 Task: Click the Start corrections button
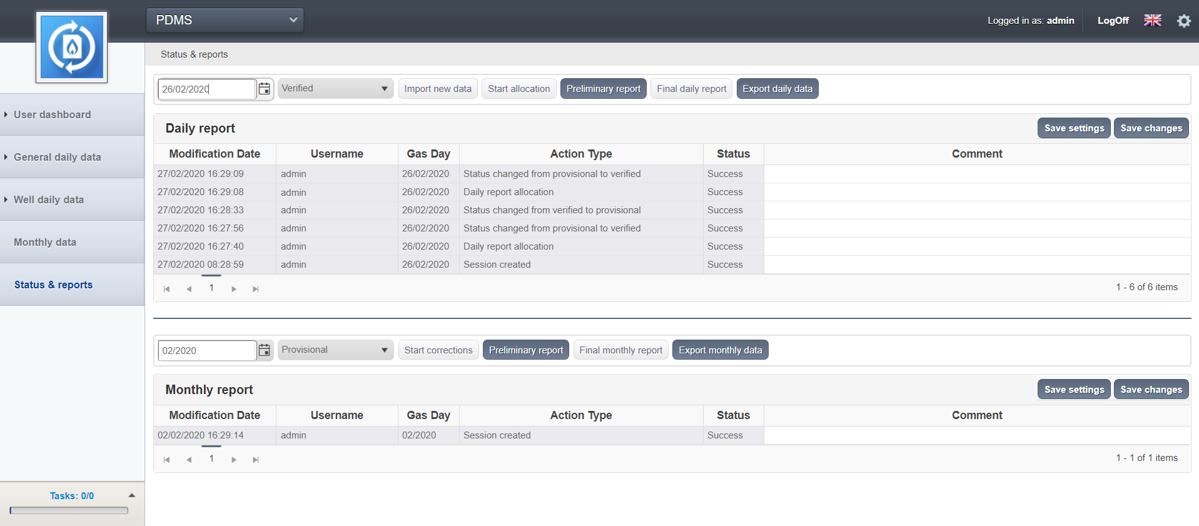click(x=438, y=350)
